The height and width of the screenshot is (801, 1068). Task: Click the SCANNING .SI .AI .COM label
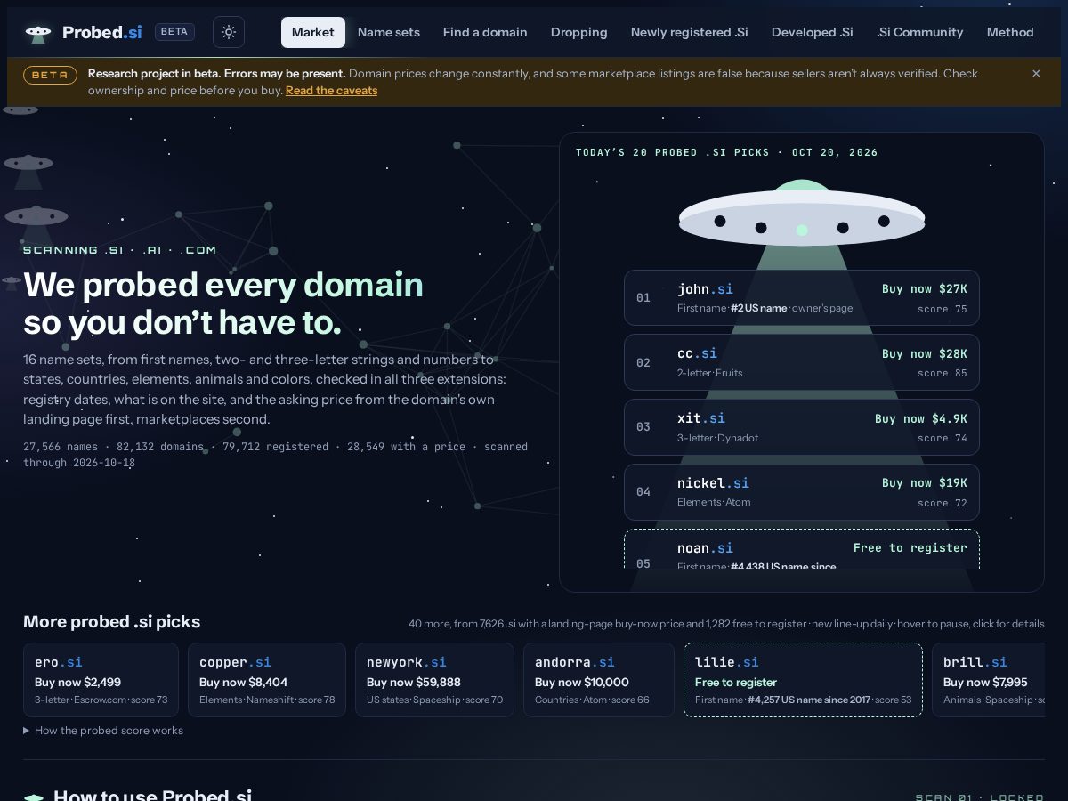pos(120,250)
